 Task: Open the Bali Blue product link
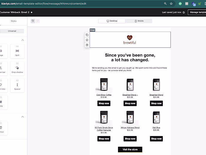[156, 128]
